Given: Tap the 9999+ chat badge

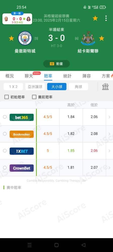Looking at the screenshot, I should tap(37, 73).
